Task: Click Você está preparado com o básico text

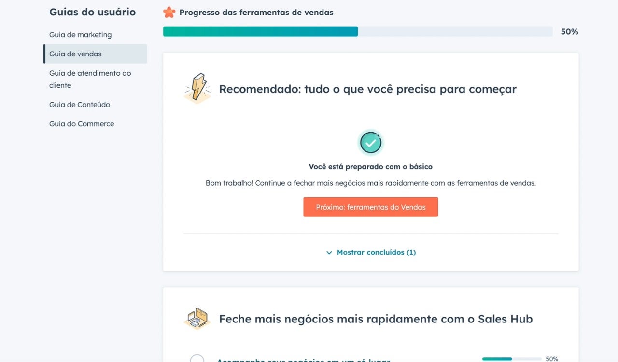Action: point(370,167)
